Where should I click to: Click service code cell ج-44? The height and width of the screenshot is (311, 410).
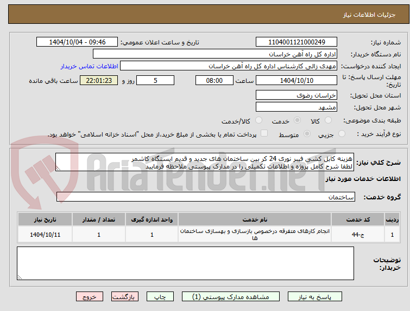tap(358, 235)
